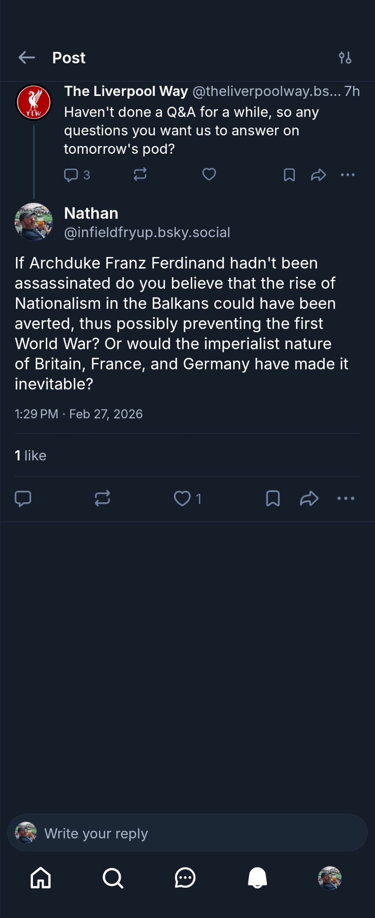375x918 pixels.
Task: Share The Liverpool Way's post
Action: tap(318, 175)
